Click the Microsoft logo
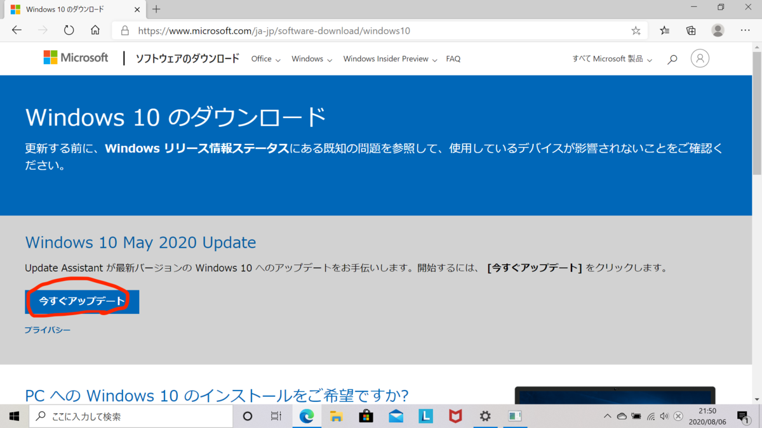The image size is (762, 428). click(x=76, y=58)
